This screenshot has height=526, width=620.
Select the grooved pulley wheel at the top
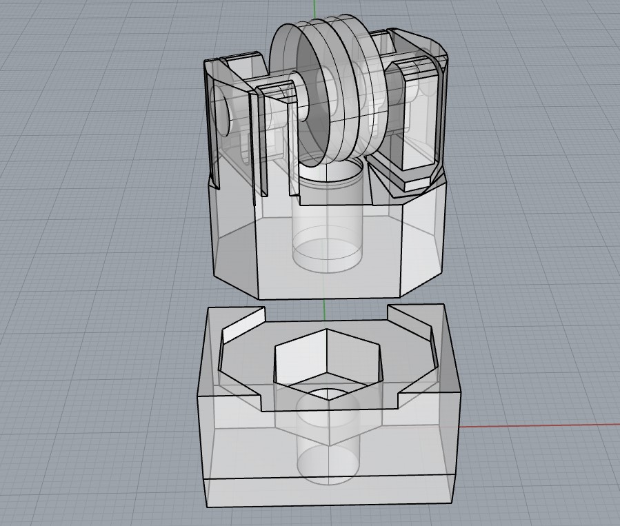328,90
